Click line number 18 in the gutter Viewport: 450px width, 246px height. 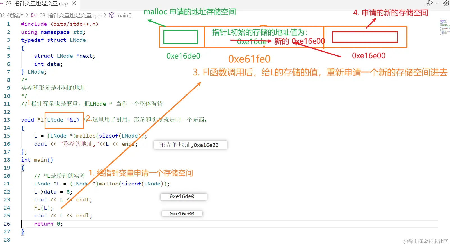click(x=7, y=160)
